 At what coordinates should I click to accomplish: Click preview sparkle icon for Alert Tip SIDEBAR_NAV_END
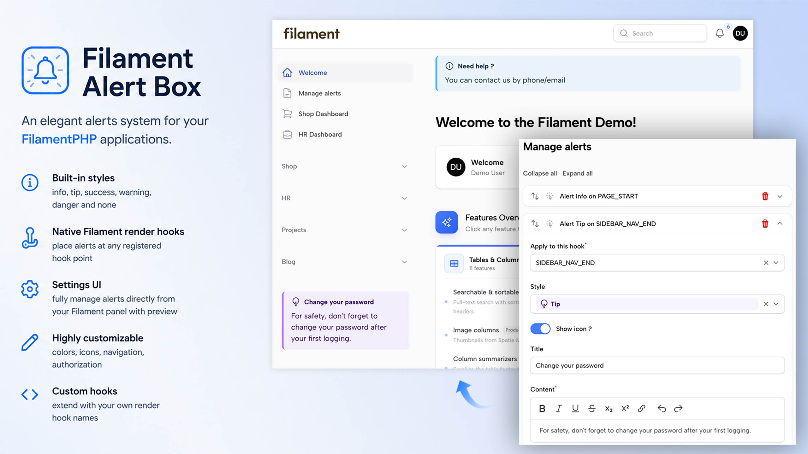550,224
